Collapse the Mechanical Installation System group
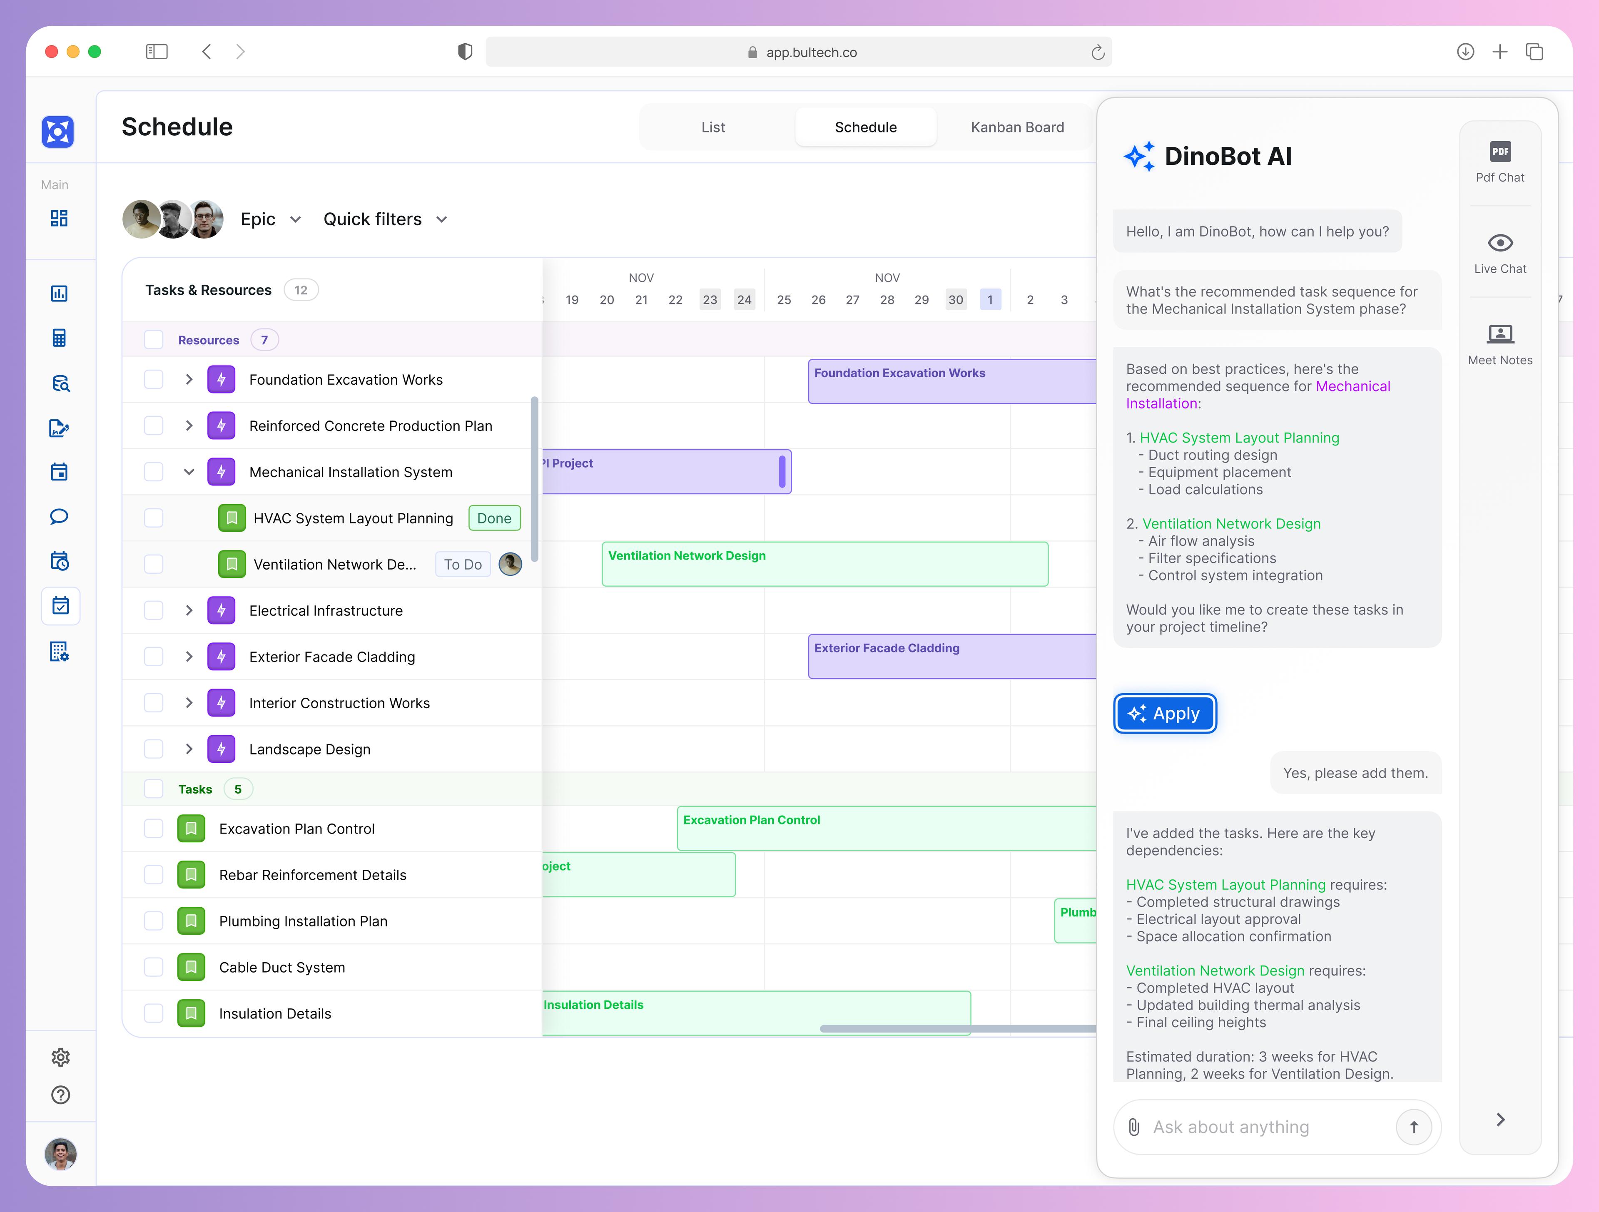1599x1212 pixels. pyautogui.click(x=189, y=471)
